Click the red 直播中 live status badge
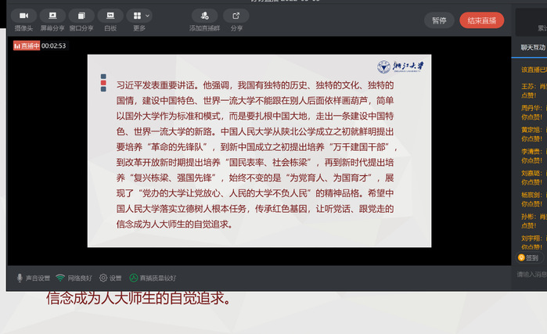547x334 pixels. click(x=26, y=45)
